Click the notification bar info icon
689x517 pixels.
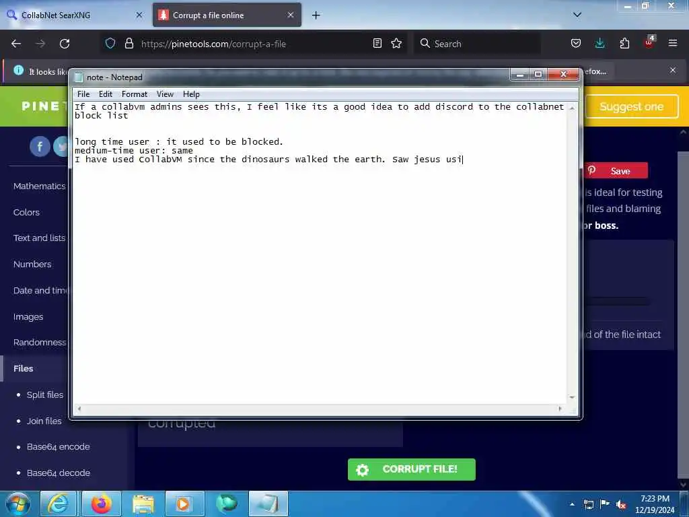(18, 70)
